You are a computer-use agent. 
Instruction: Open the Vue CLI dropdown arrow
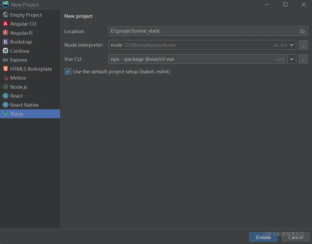pyautogui.click(x=292, y=59)
